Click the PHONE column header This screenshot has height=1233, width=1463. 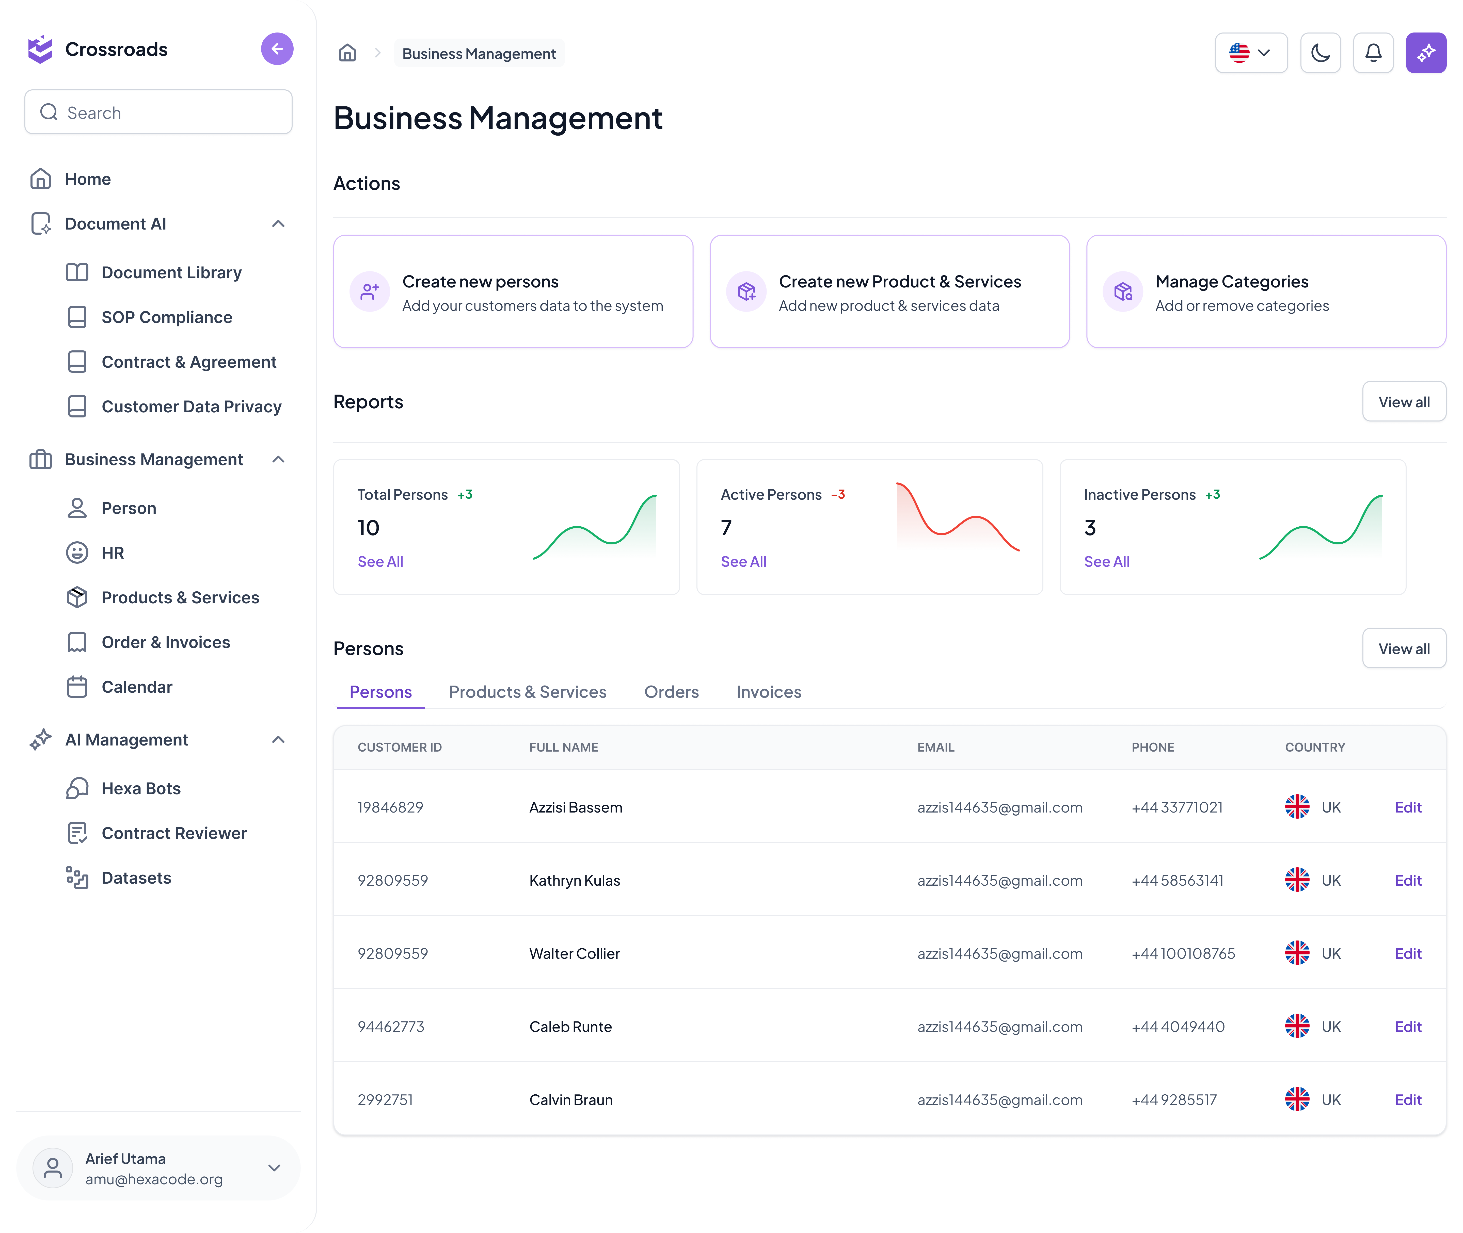(x=1153, y=747)
